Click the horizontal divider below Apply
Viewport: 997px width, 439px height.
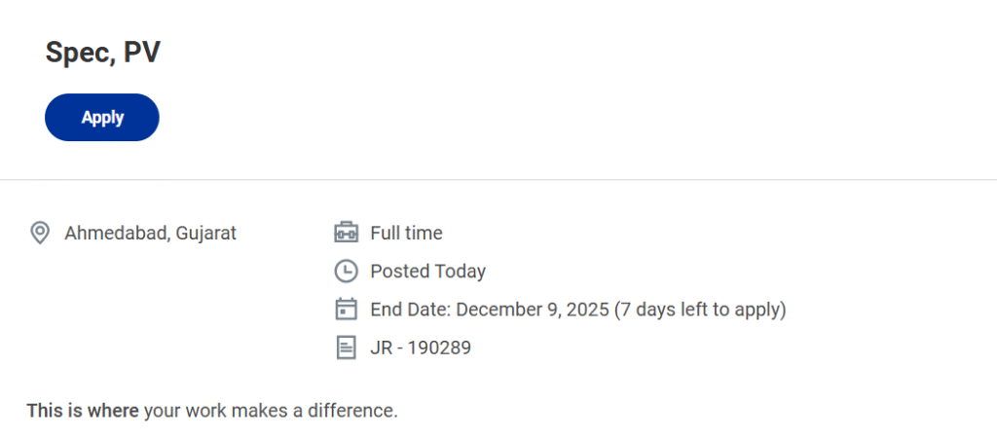coord(498,180)
